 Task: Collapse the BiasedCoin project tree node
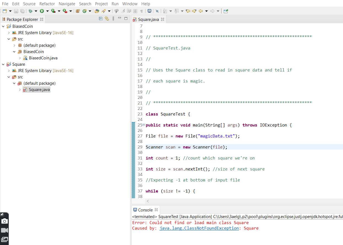click(x=3, y=26)
